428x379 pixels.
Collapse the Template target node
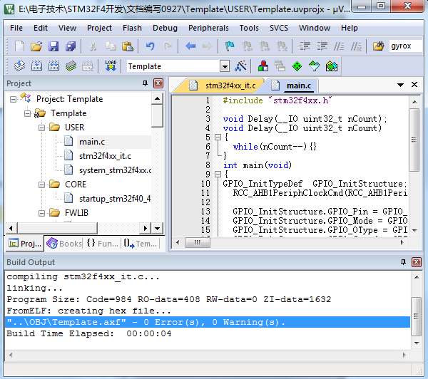pyautogui.click(x=27, y=113)
